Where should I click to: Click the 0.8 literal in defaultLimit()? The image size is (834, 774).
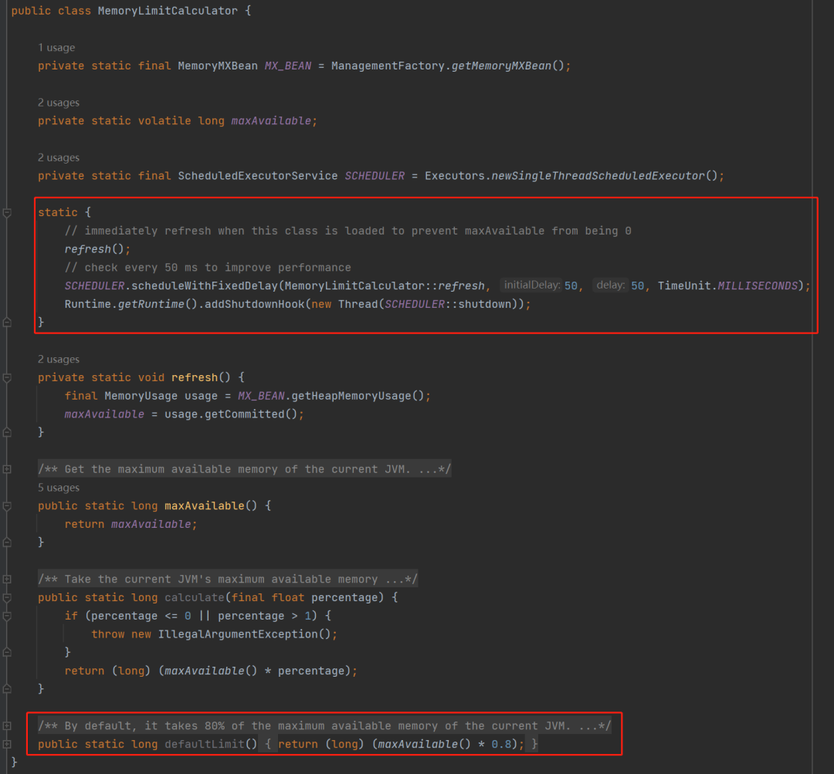coord(501,744)
